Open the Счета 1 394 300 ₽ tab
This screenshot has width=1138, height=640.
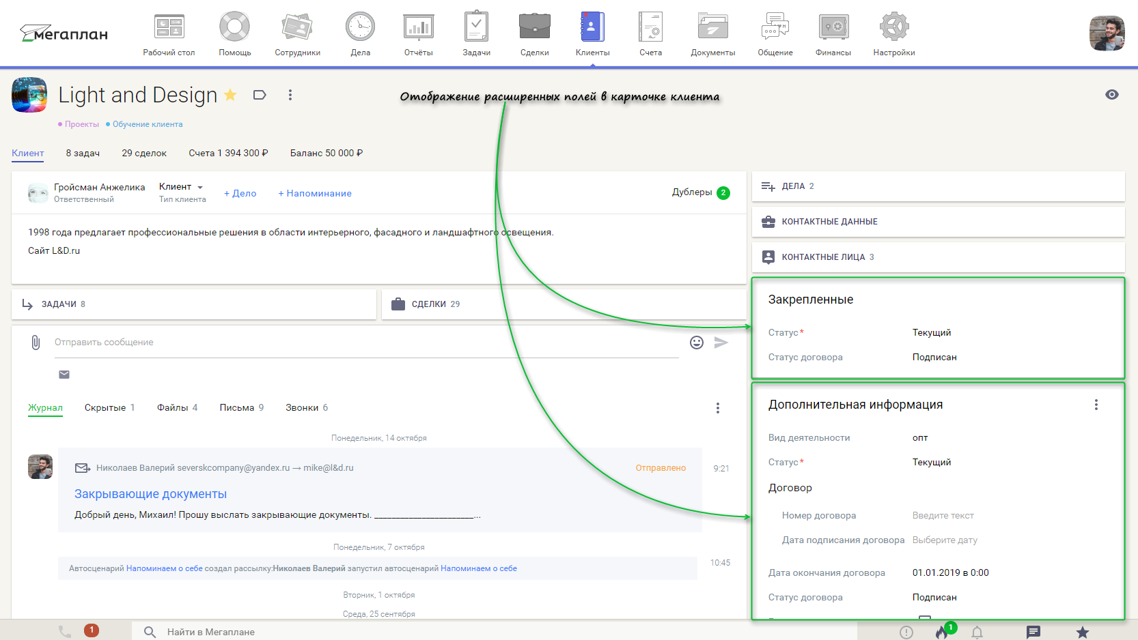point(228,153)
